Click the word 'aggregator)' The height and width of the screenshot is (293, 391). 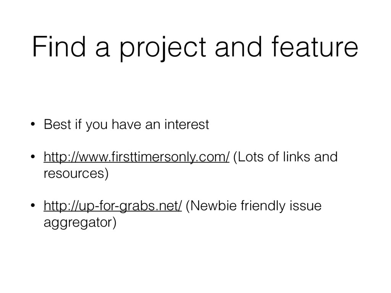(80, 222)
